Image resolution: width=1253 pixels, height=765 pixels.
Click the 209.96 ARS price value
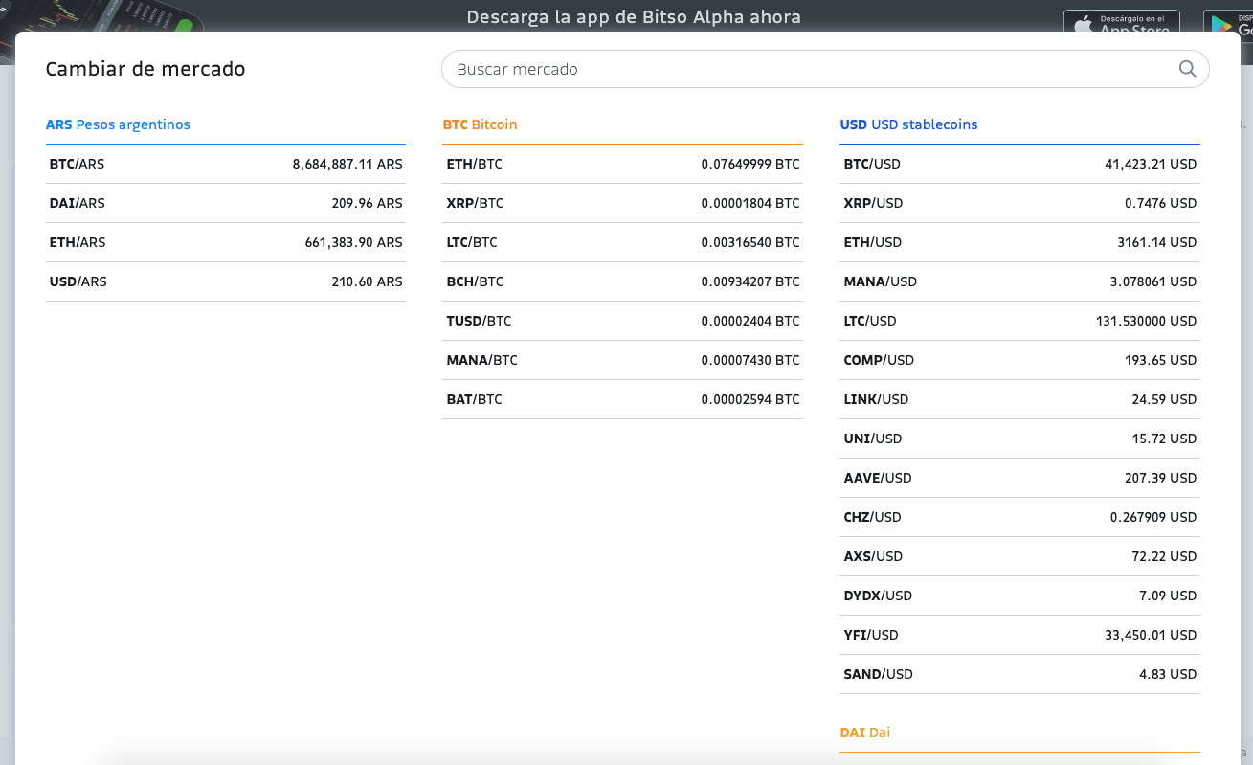tap(368, 203)
